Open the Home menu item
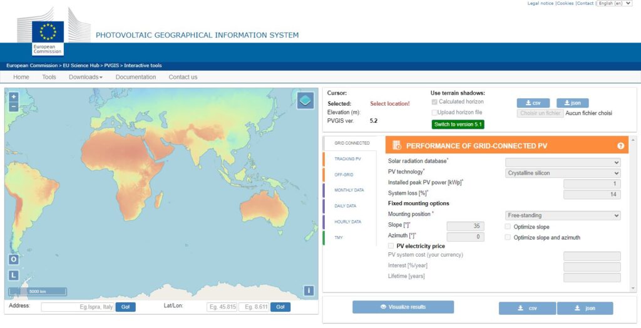This screenshot has width=641, height=328. tap(21, 77)
